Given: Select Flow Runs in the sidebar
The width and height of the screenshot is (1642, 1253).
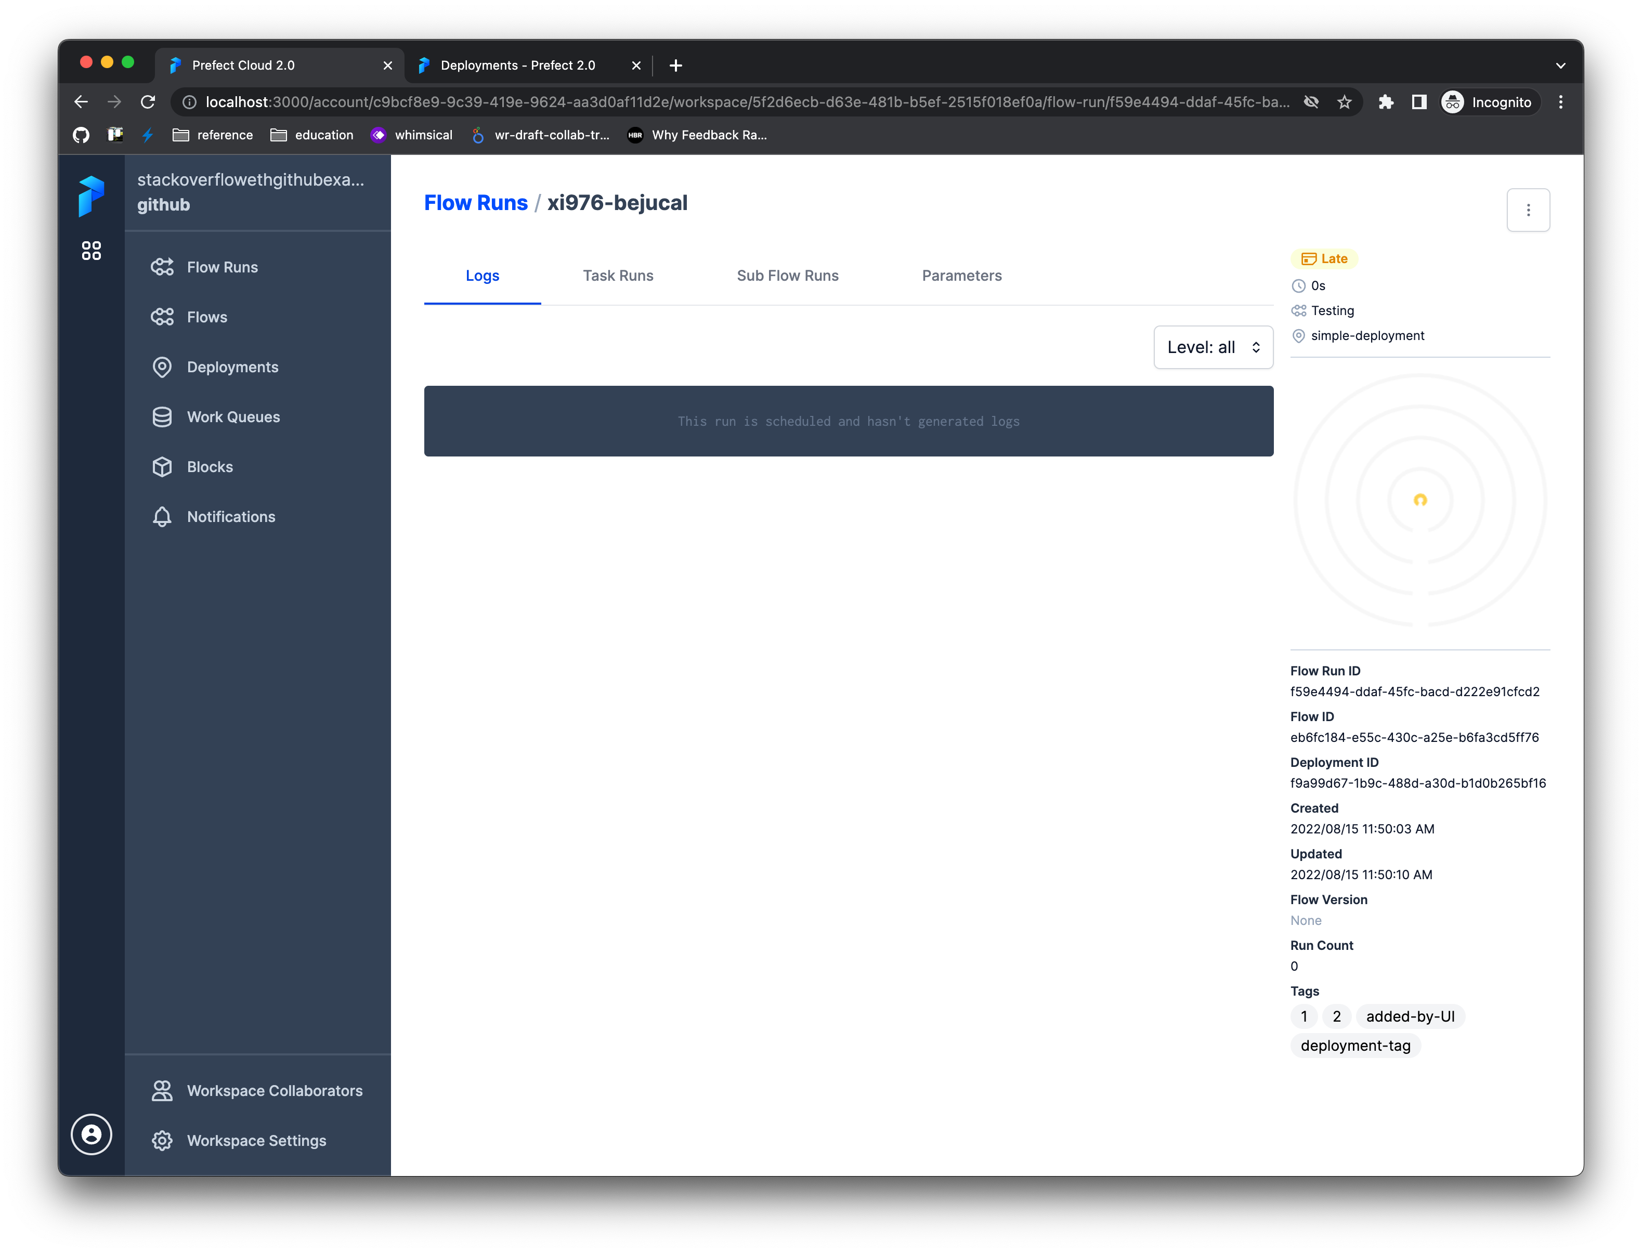Looking at the screenshot, I should [x=221, y=266].
